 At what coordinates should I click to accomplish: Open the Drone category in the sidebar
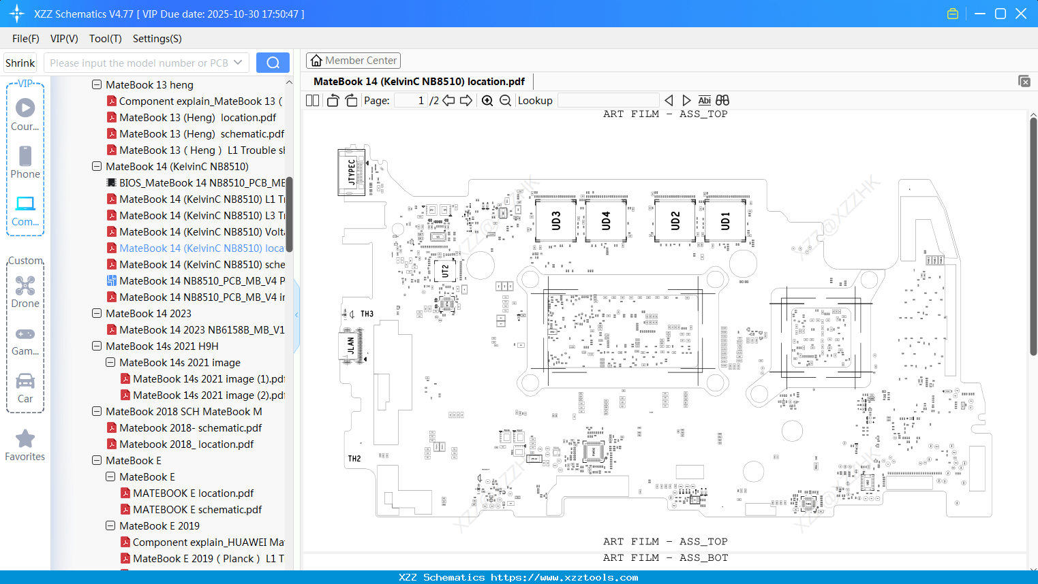pyautogui.click(x=25, y=292)
